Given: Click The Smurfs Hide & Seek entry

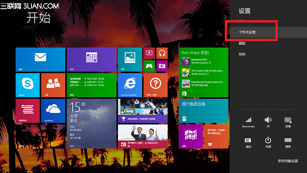Looking at the screenshot, I should [x=202, y=72].
